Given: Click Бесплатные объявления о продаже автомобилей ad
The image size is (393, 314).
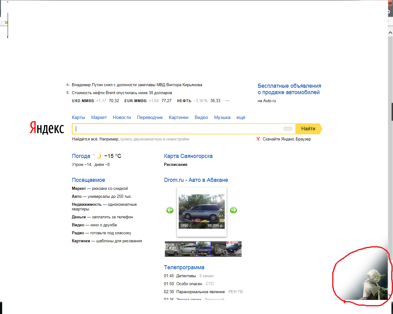Looking at the screenshot, I should [289, 89].
